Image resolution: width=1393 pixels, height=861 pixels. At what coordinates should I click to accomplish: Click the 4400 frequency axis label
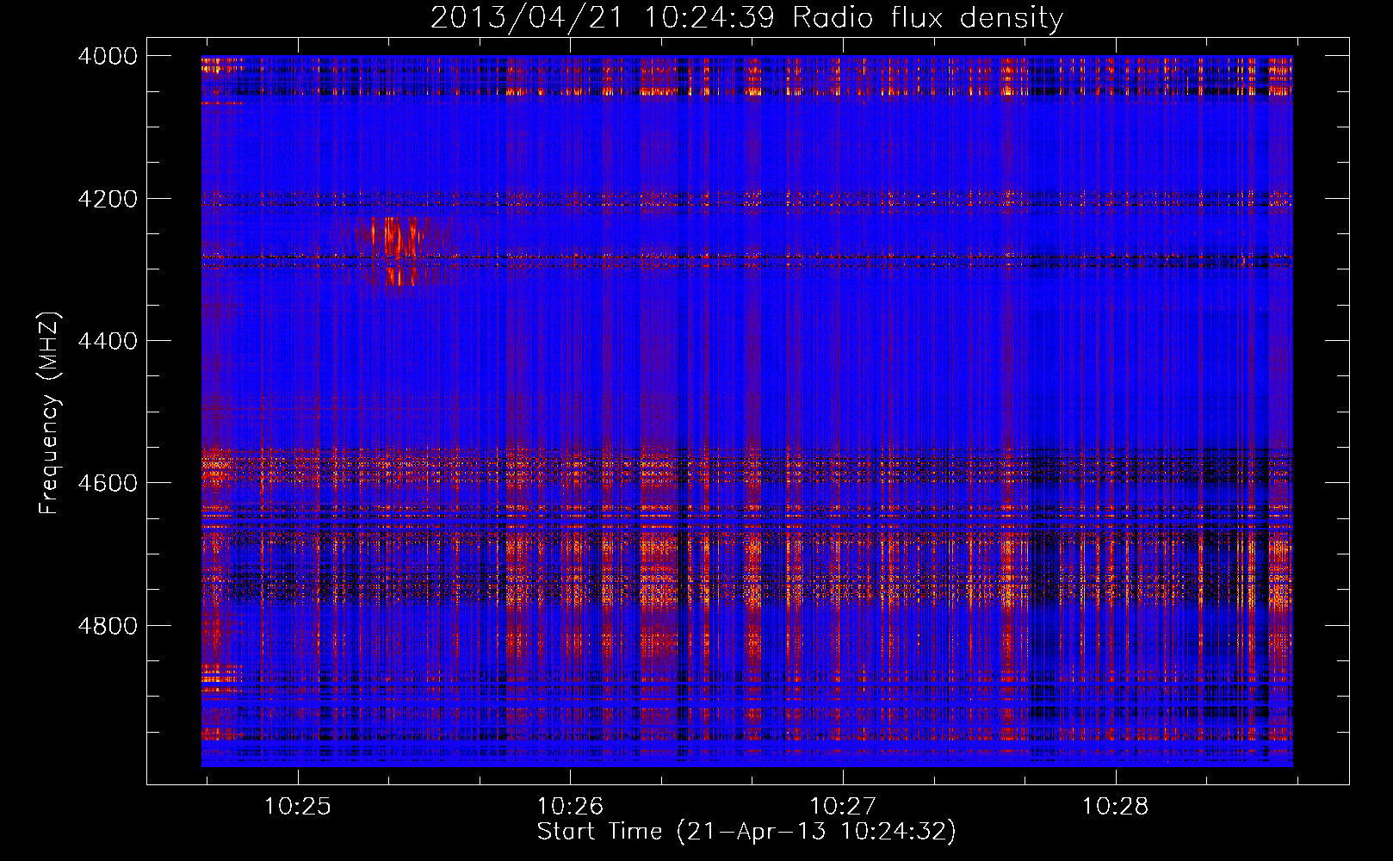point(108,341)
